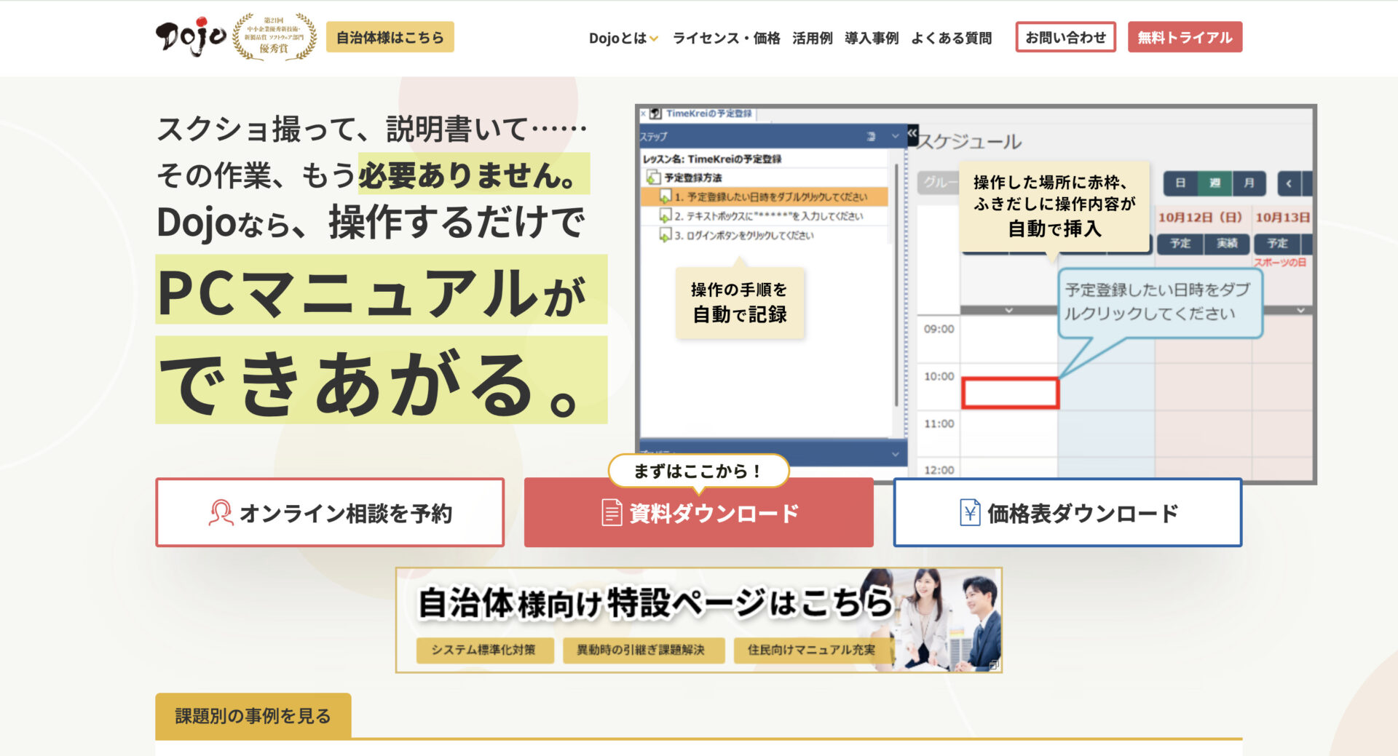This screenshot has width=1398, height=756.
Task: Click the headset icon on consultation button
Action: tap(221, 512)
